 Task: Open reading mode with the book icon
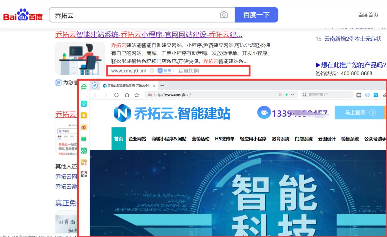[x=359, y=95]
